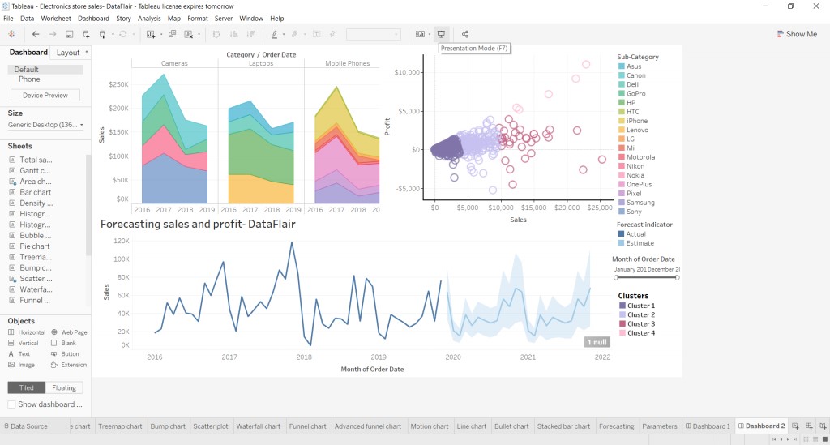Click the Data Source tab button
Image resolution: width=830 pixels, height=445 pixels.
point(25,426)
